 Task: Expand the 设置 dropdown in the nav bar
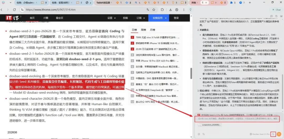coord(111,18)
